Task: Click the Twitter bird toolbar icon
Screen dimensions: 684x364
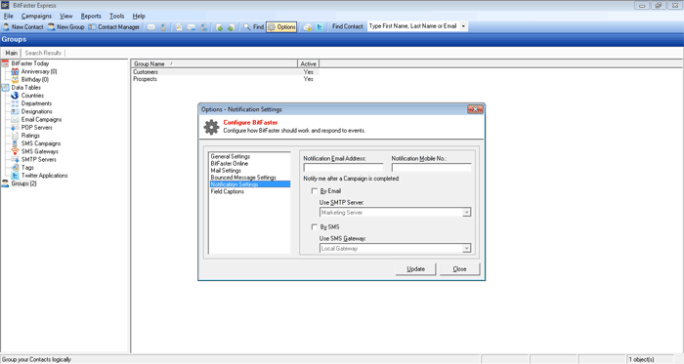Action: click(320, 27)
